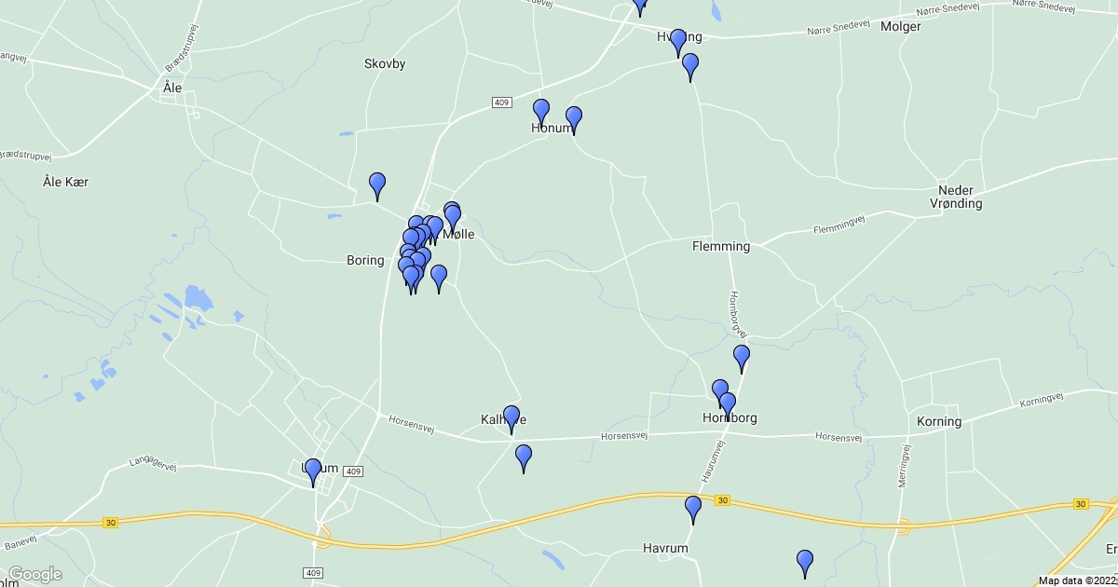Click the Map data copyright text

(1078, 580)
